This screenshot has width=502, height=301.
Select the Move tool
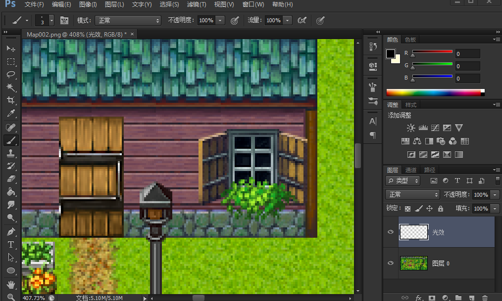click(x=11, y=48)
